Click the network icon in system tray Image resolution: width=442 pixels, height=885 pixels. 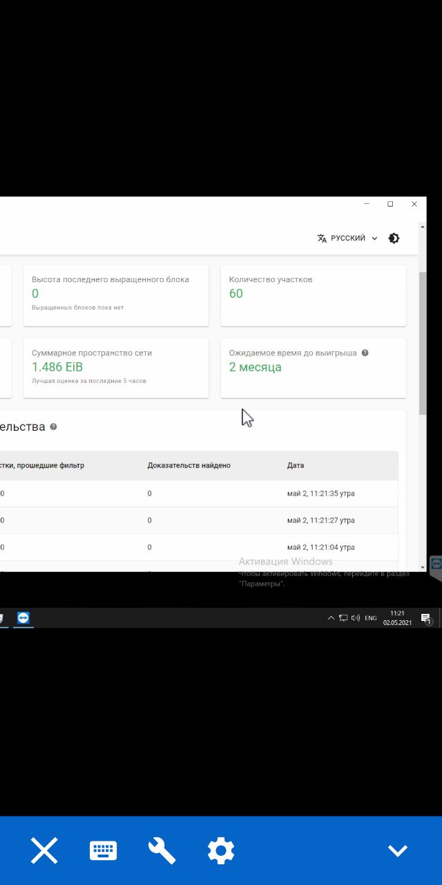click(343, 618)
